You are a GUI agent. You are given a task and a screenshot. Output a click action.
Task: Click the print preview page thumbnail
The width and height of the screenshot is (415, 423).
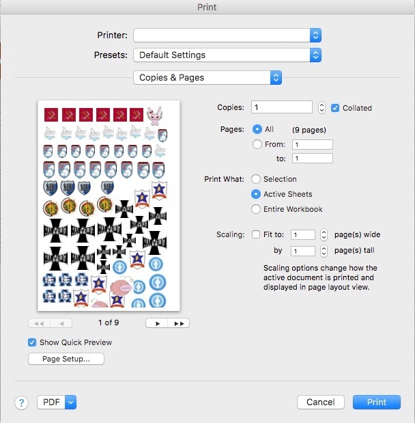click(109, 206)
